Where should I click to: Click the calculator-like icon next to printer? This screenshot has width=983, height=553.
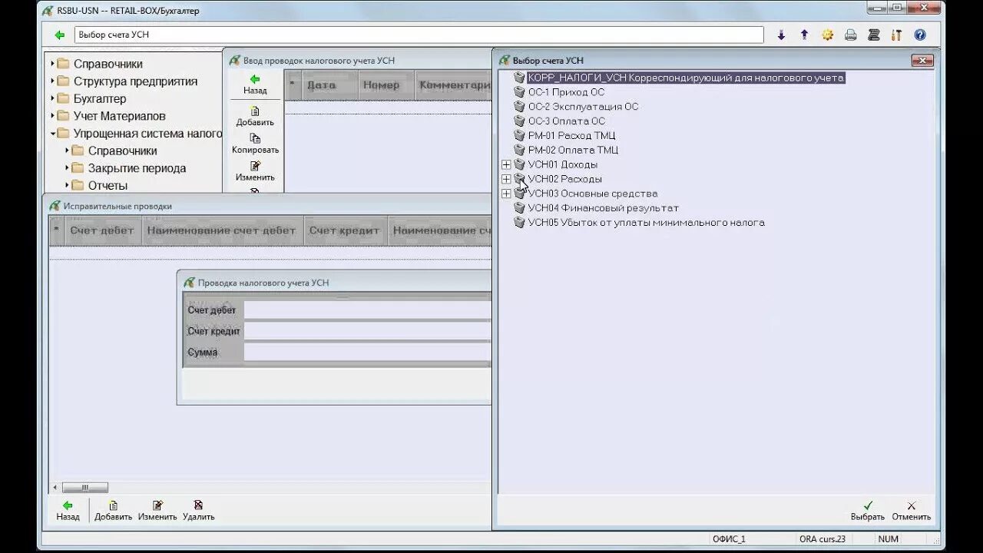click(x=873, y=35)
